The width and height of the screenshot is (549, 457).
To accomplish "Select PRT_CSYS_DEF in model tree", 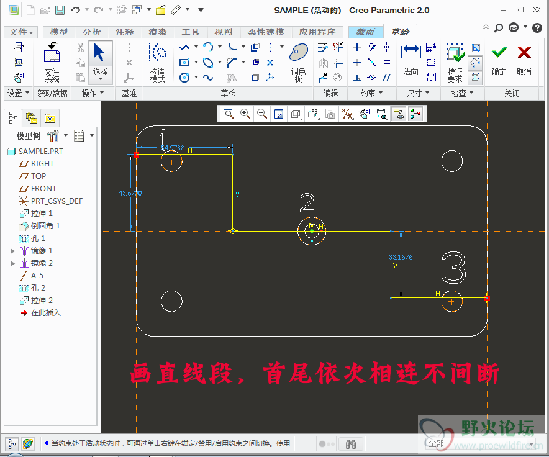I will click(x=51, y=201).
